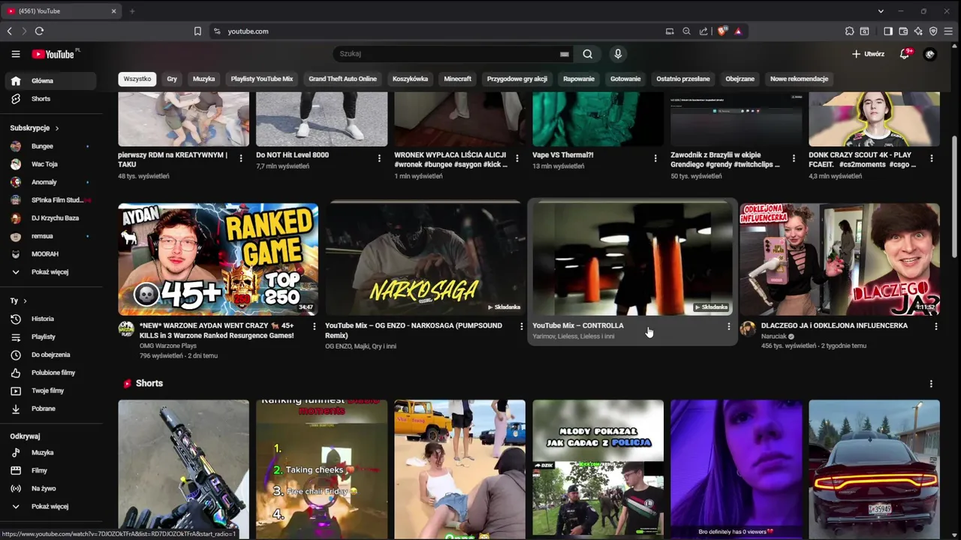Open the account avatar menu
The height and width of the screenshot is (540, 961).
[x=929, y=54]
